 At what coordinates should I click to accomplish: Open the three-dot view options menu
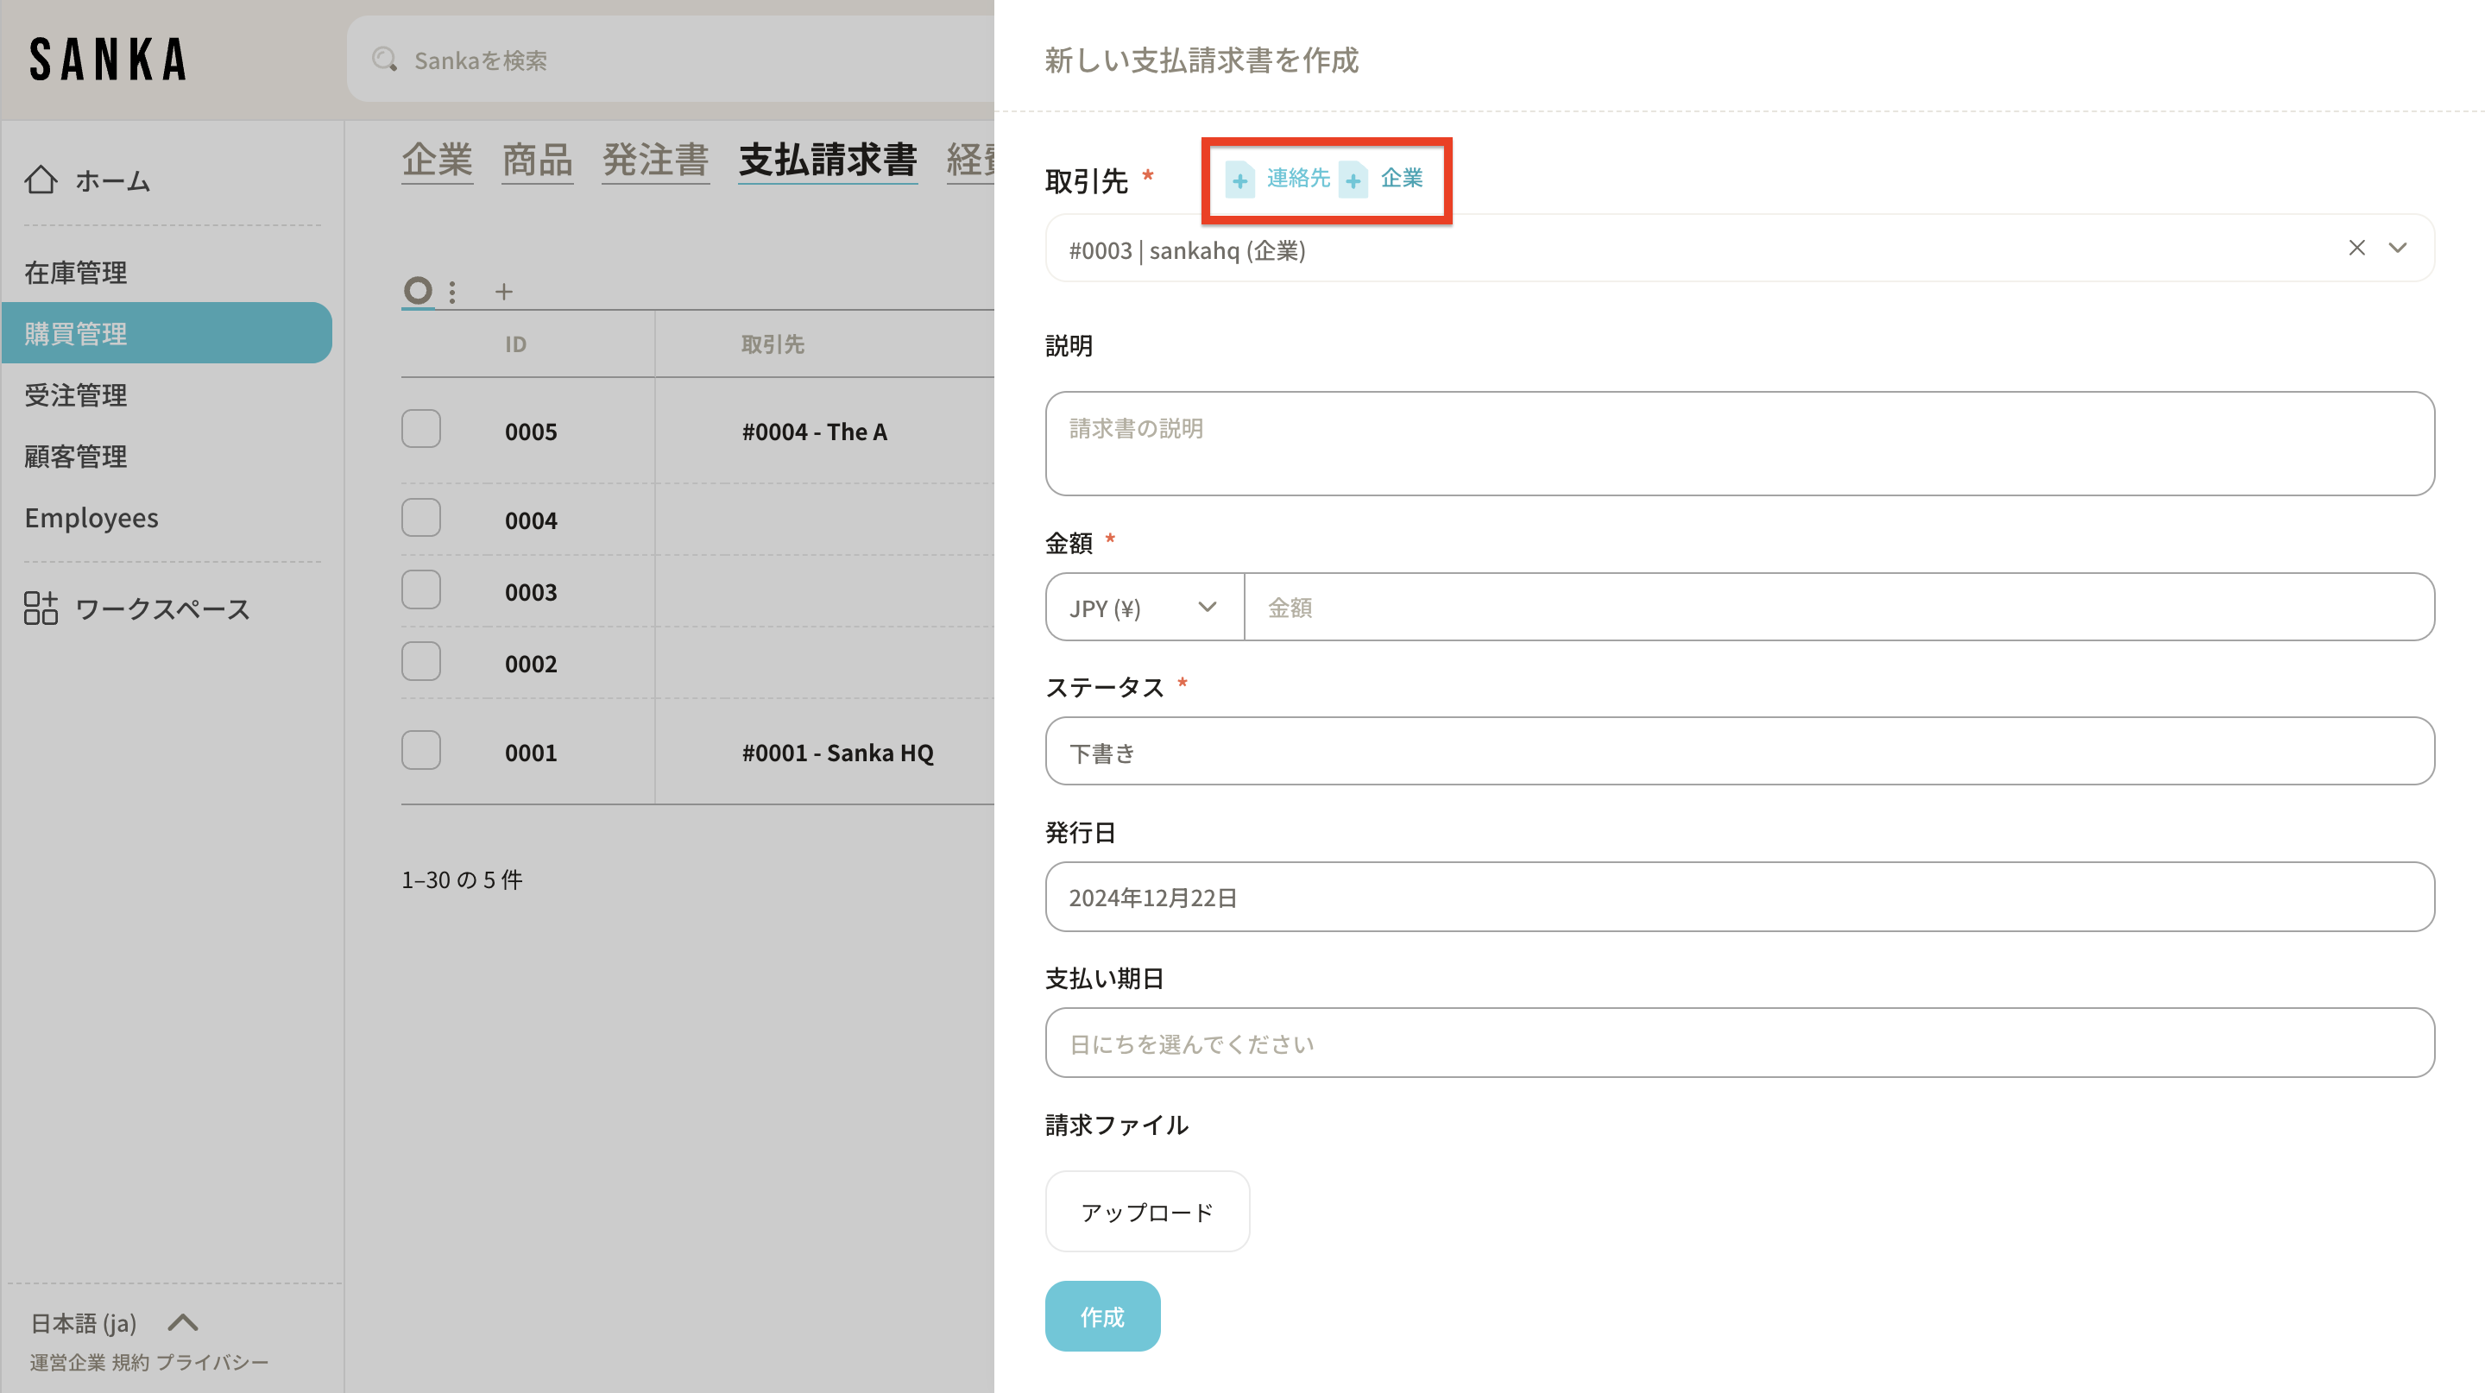[452, 292]
